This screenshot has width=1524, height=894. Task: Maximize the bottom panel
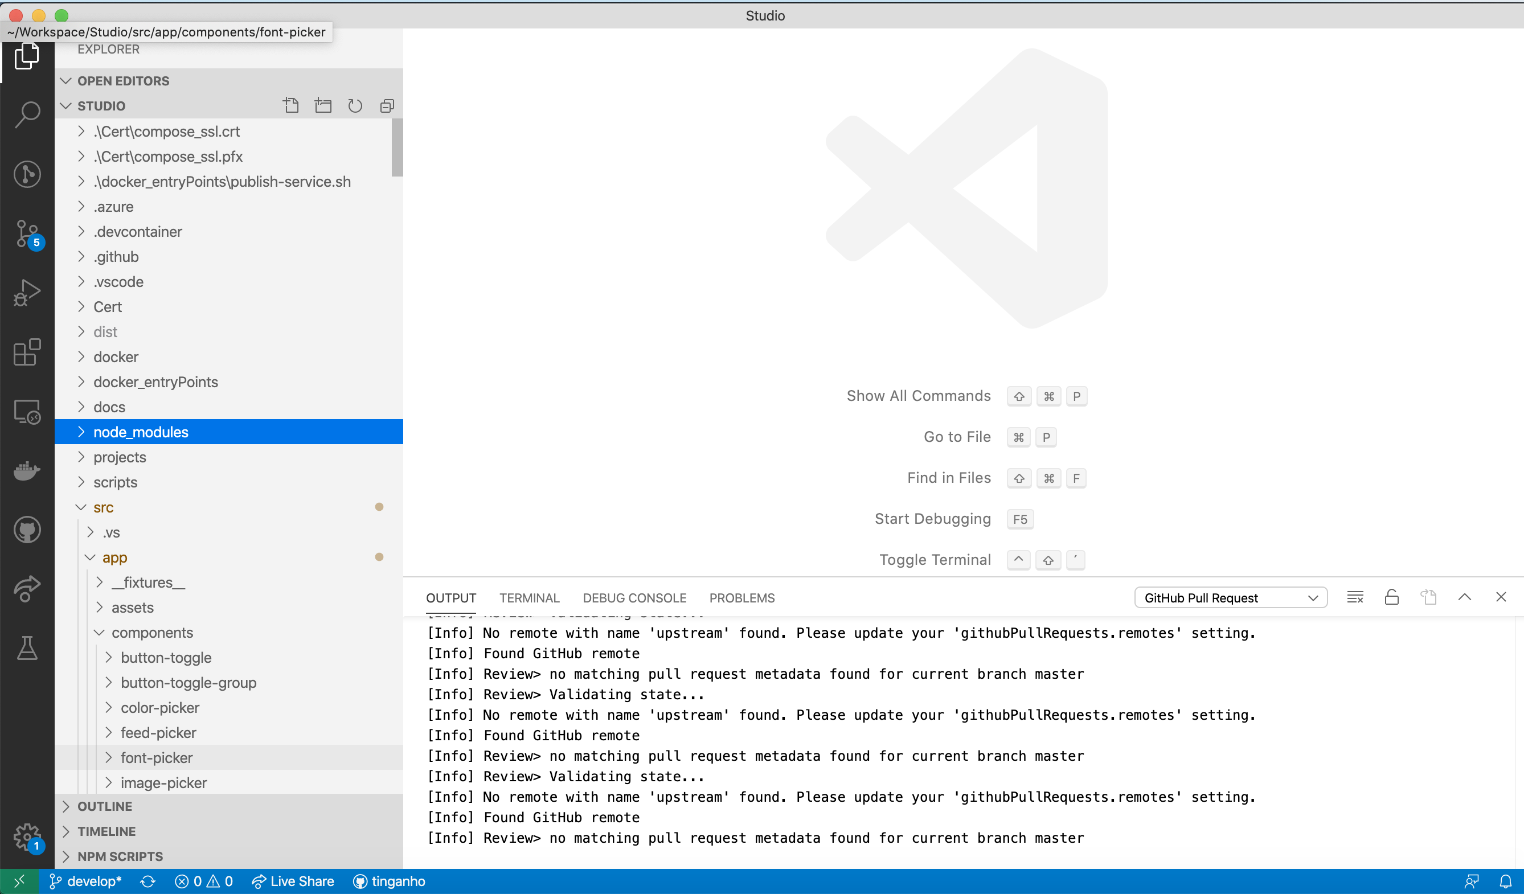point(1465,597)
